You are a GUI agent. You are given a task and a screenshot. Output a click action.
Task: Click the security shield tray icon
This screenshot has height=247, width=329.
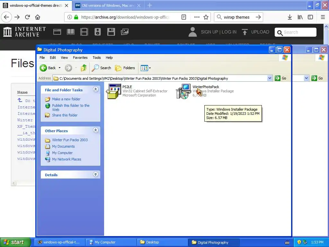pos(299,242)
